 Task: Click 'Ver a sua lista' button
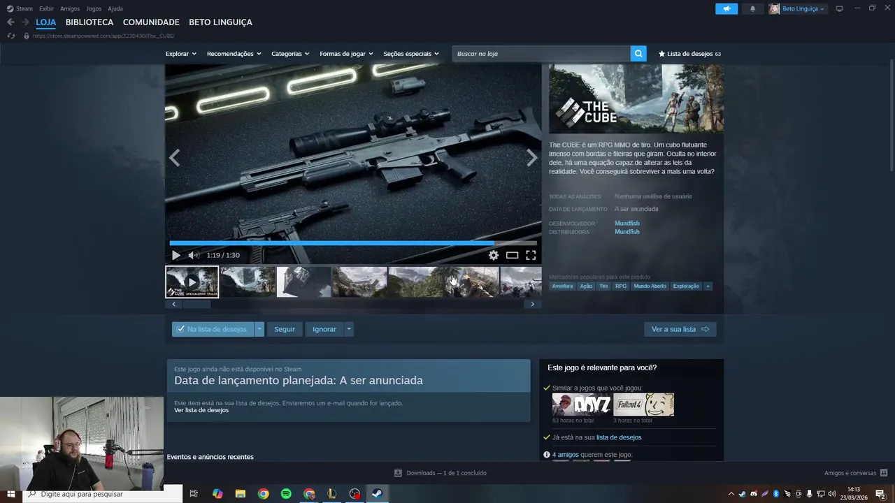click(680, 329)
